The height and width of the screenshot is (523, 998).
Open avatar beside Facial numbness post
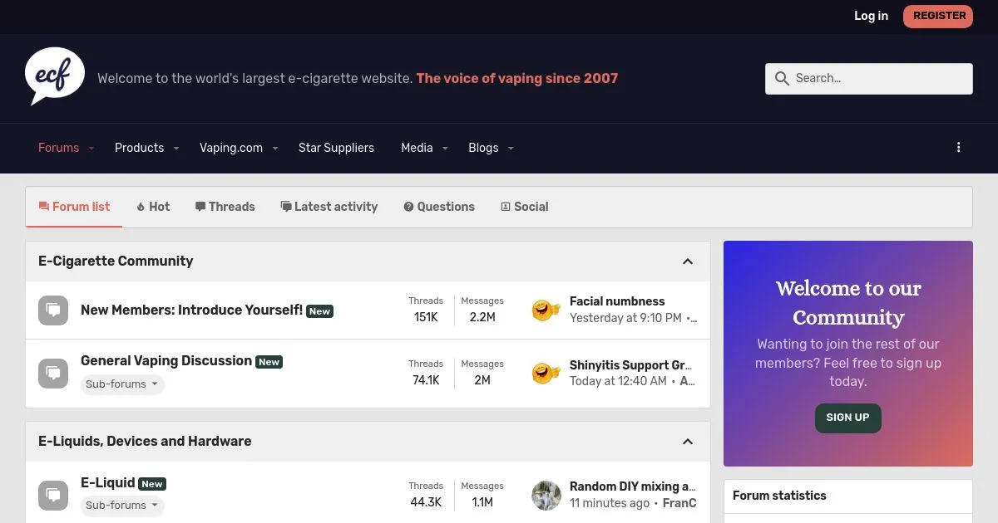coord(546,310)
